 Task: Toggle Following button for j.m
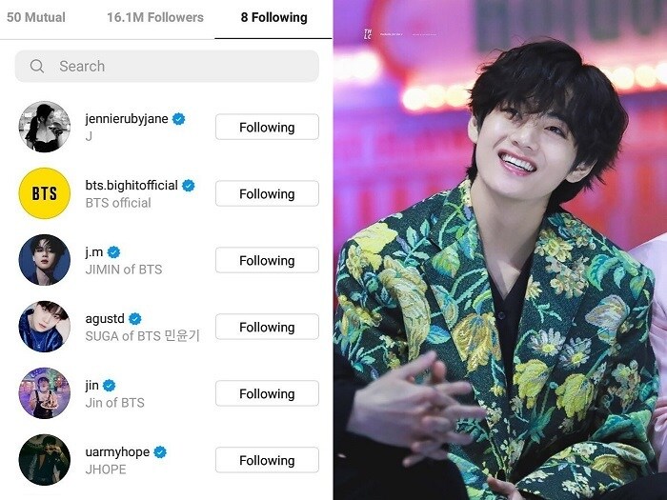coord(267,260)
